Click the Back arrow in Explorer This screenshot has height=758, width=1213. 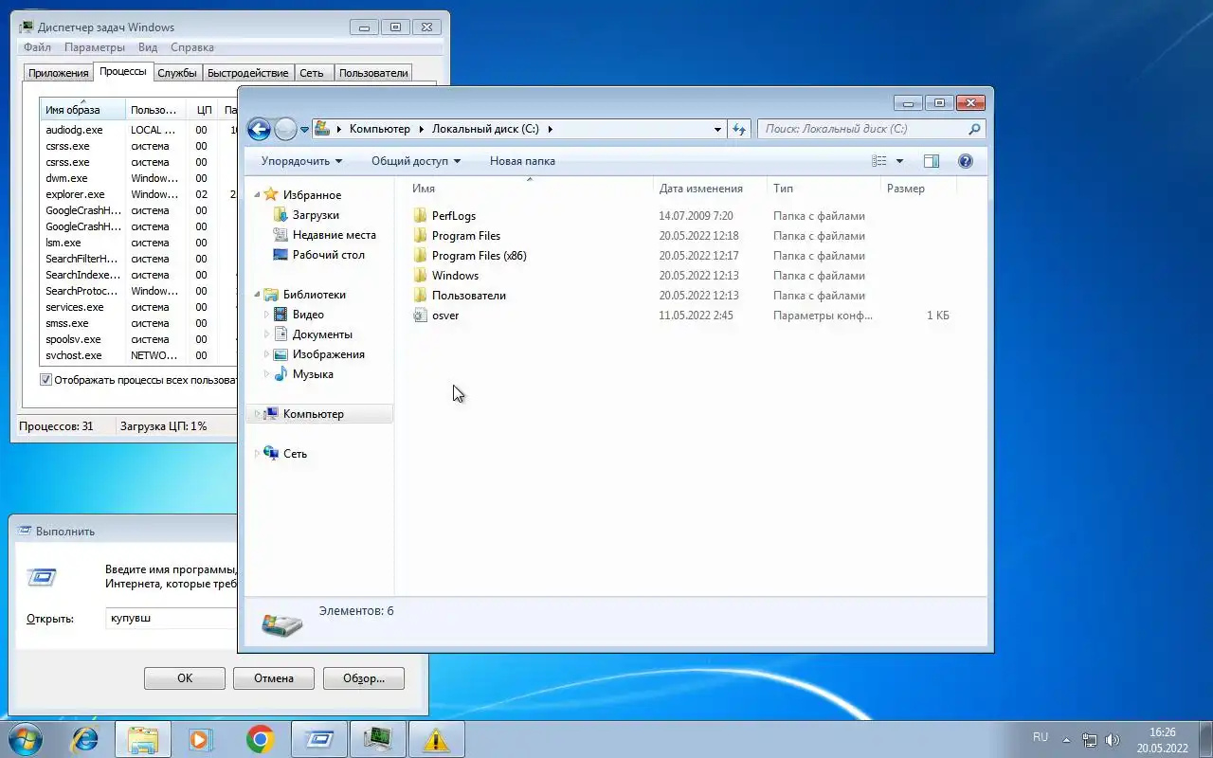click(x=259, y=130)
